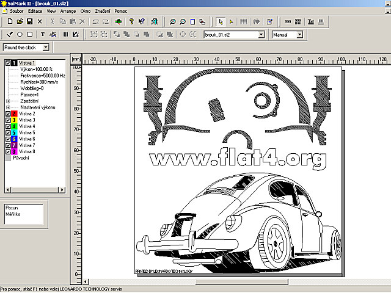Image resolution: width=391 pixels, height=293 pixels.
Task: Toggle the Vrstva 1 layer checkbox
Action: point(8,63)
